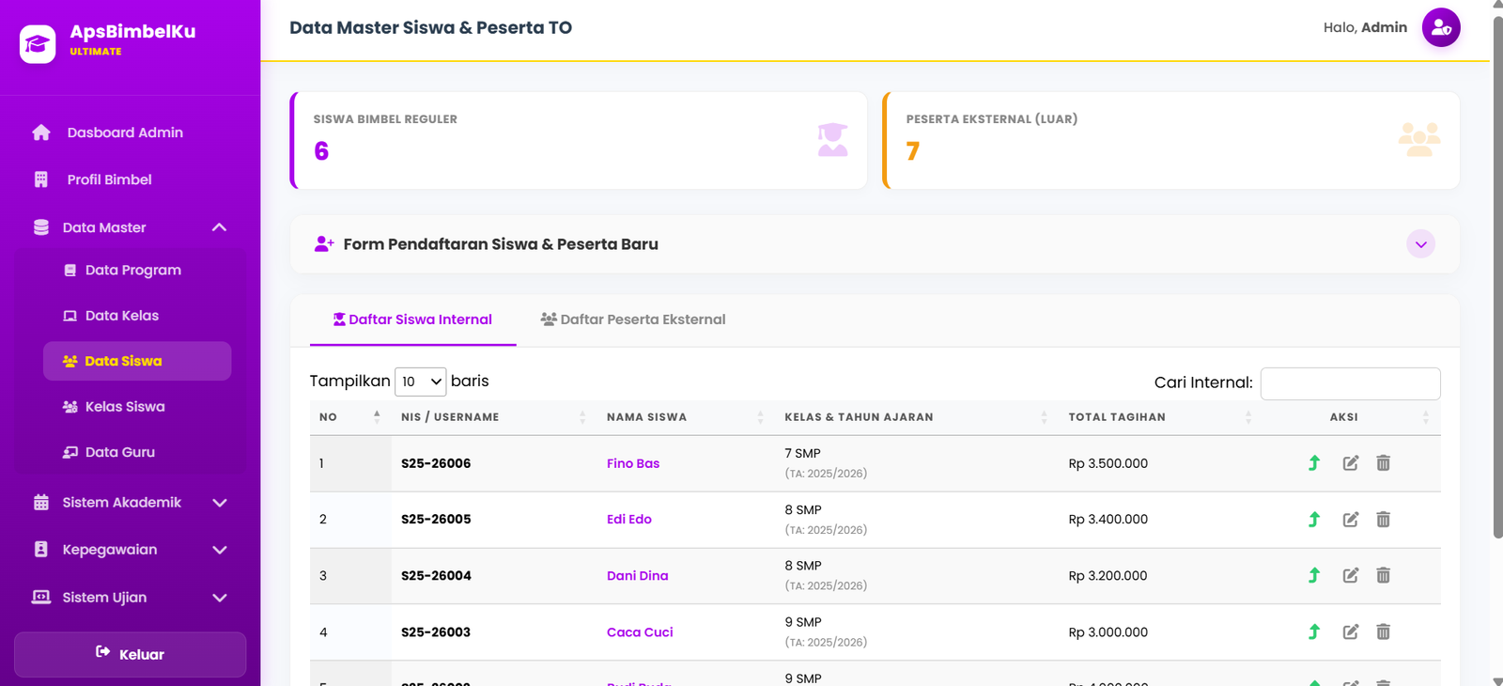Image resolution: width=1503 pixels, height=686 pixels.
Task: Click the Peserta Eksternal count 7
Action: [x=913, y=151]
